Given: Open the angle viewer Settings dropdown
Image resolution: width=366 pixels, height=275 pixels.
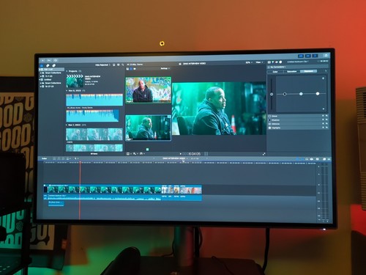Looking at the screenshot, I should tap(165, 68).
